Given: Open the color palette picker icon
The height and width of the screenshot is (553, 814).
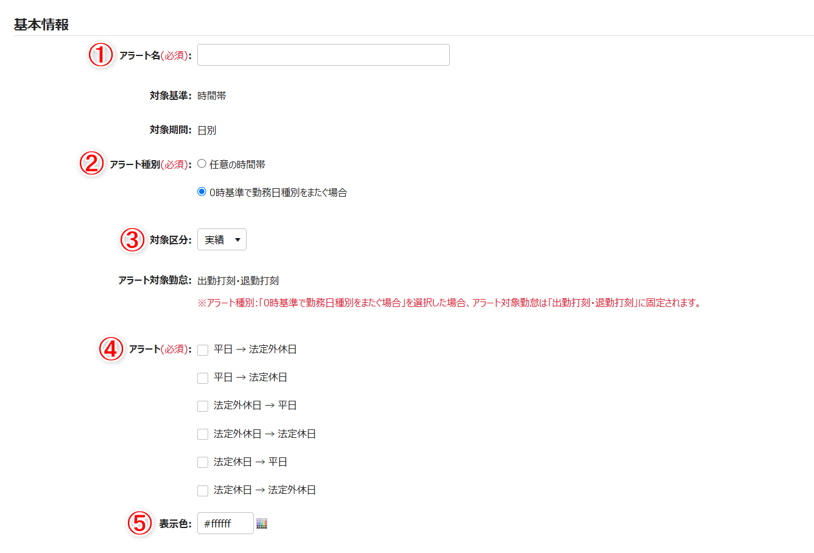Looking at the screenshot, I should point(262,524).
